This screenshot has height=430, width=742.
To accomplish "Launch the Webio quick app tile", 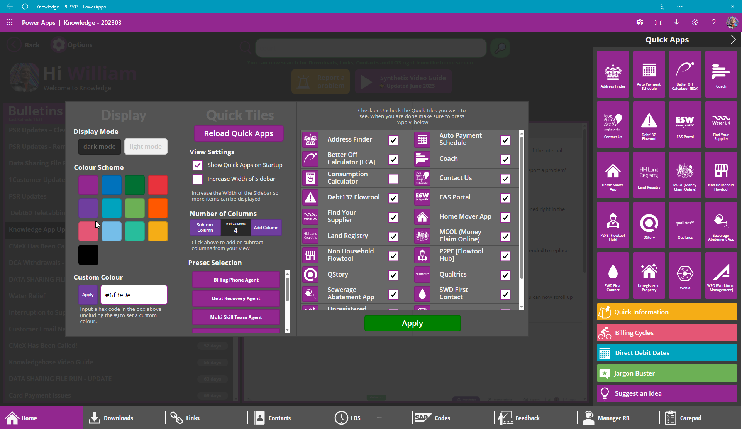I will click(x=685, y=276).
